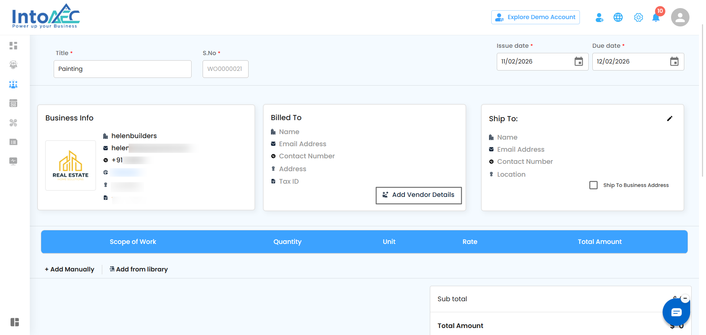This screenshot has width=706, height=335.
Task: Click the Unit column header
Action: pos(389,242)
